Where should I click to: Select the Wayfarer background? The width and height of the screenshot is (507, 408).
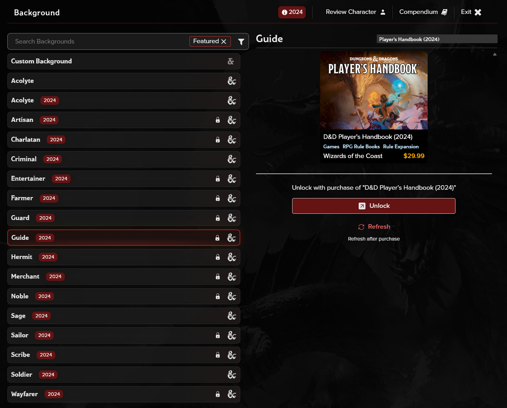pos(124,394)
